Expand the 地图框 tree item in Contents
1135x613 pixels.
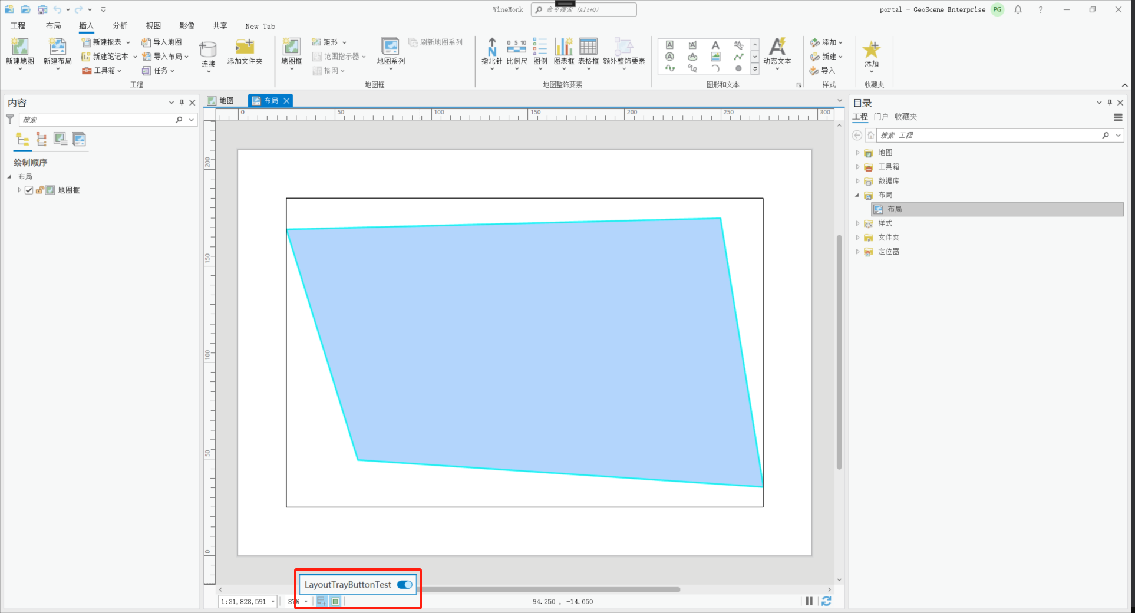tap(19, 190)
